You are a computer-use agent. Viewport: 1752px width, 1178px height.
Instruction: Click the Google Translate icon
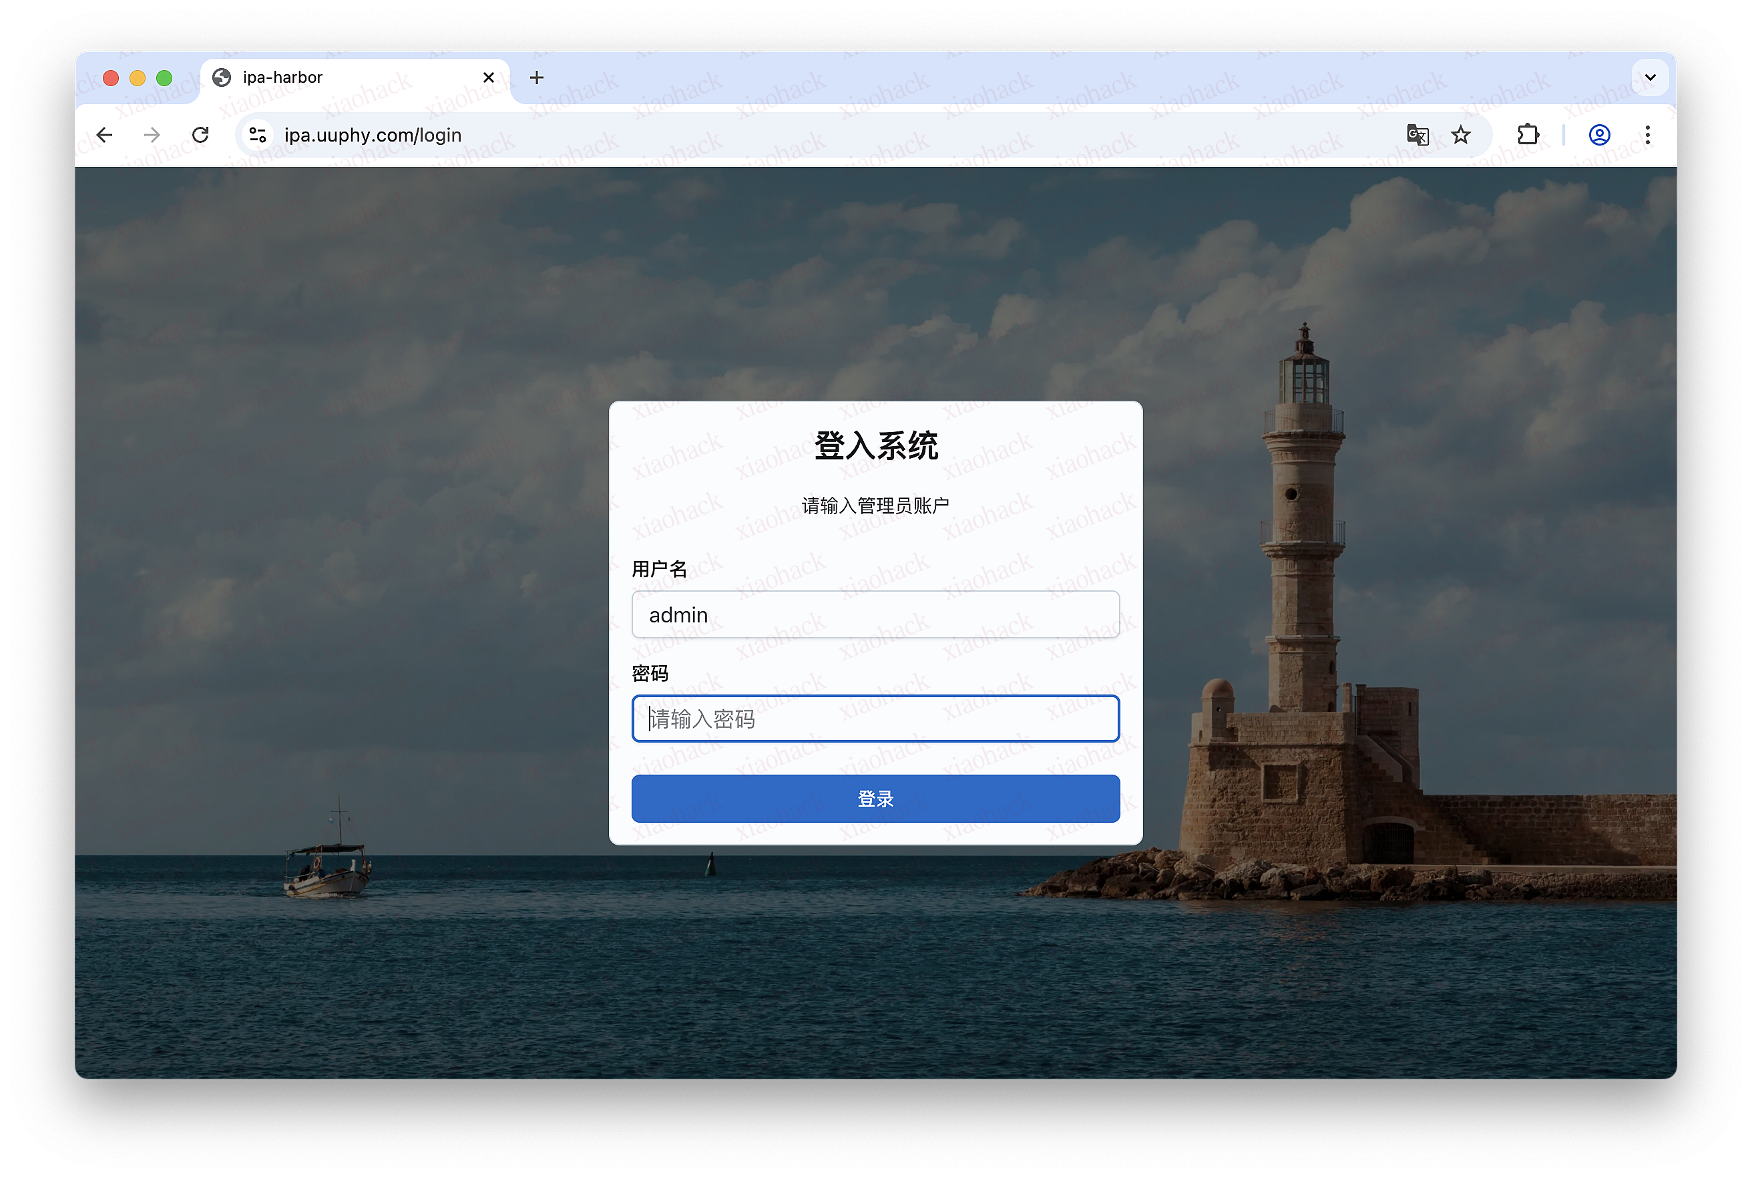pos(1417,135)
